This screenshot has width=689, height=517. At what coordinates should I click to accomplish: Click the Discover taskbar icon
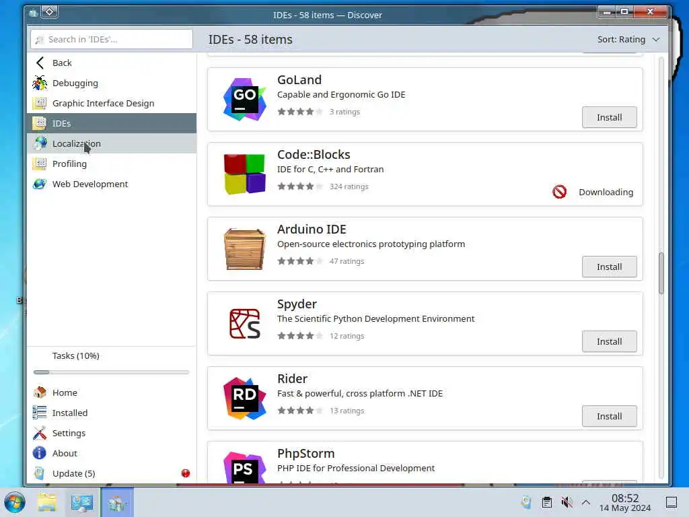click(117, 502)
